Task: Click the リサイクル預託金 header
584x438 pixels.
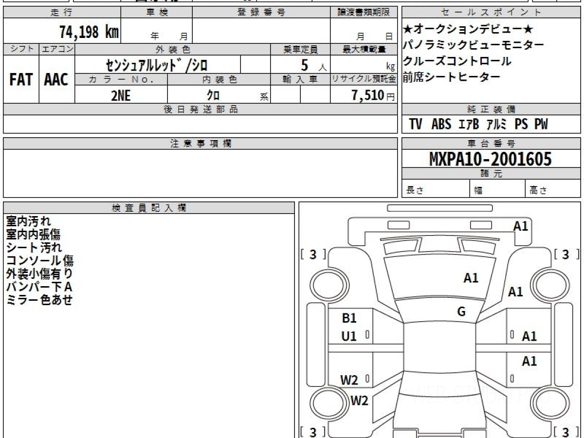Action: (x=364, y=79)
